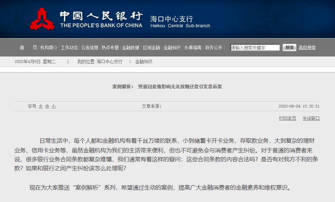The image size is (335, 202).
Task: Set font size to 中 (medium)
Action: click(x=47, y=106)
